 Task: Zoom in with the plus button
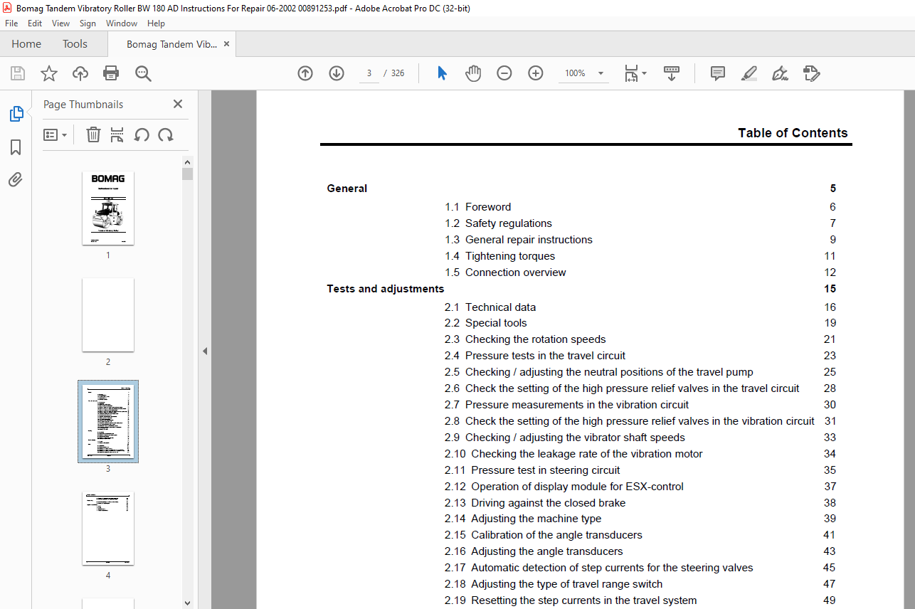click(536, 73)
